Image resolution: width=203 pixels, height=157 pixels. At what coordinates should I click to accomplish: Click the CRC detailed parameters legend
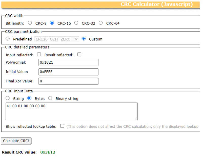[27, 47]
